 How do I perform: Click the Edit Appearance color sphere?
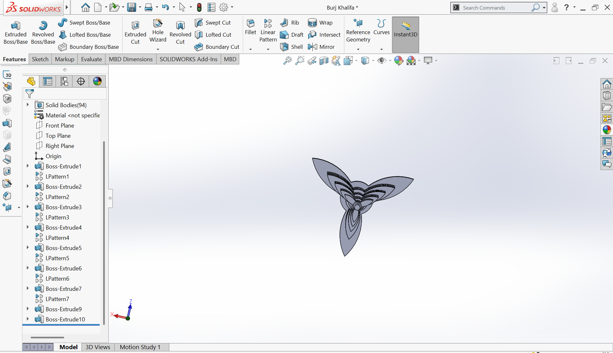coord(398,61)
